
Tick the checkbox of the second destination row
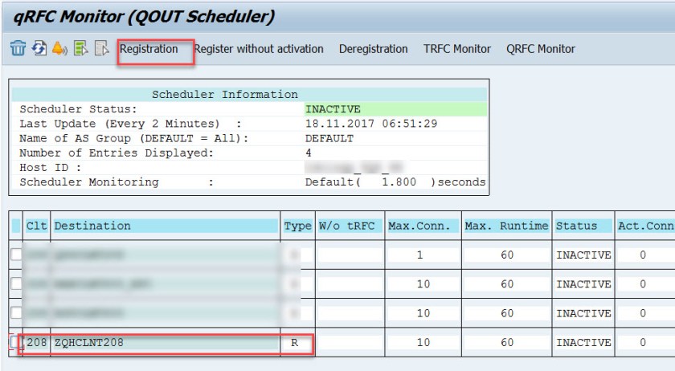tap(16, 283)
